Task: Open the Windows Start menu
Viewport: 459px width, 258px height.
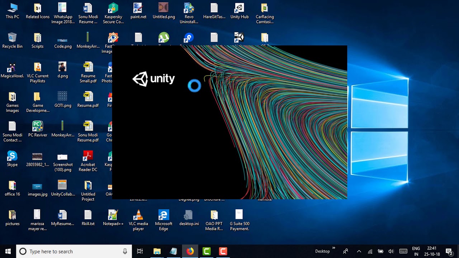Action: point(8,251)
